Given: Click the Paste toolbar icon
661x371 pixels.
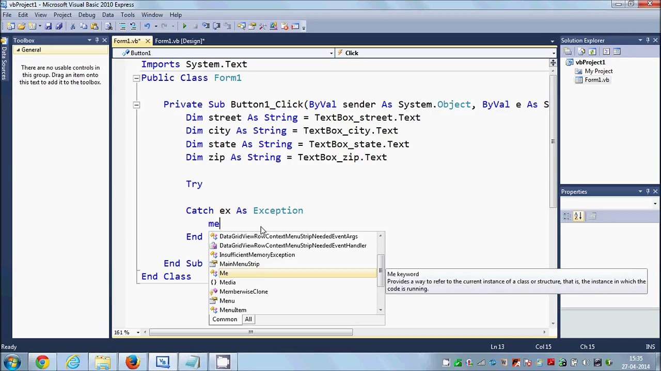Looking at the screenshot, I should (95, 26).
